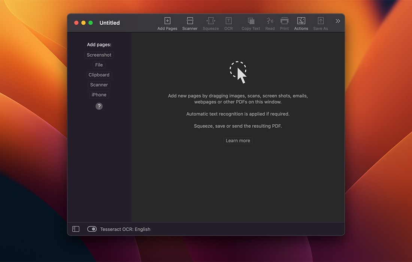The image size is (412, 262).
Task: Open the help question mark icon
Action: [x=99, y=106]
